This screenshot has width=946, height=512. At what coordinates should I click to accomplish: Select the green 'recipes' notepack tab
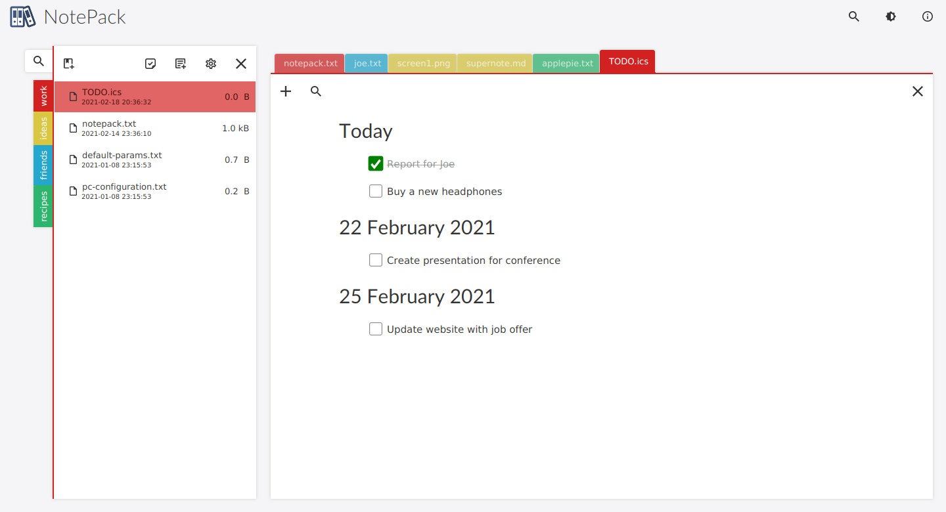[x=43, y=206]
